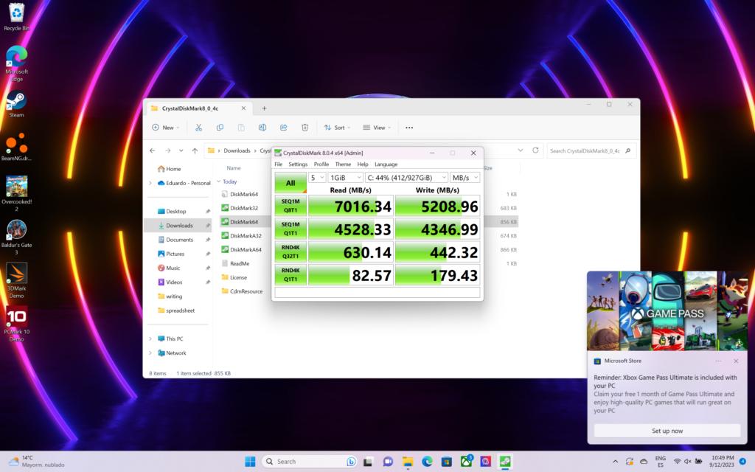
Task: Open the New dropdown in File Explorer
Action: (166, 128)
